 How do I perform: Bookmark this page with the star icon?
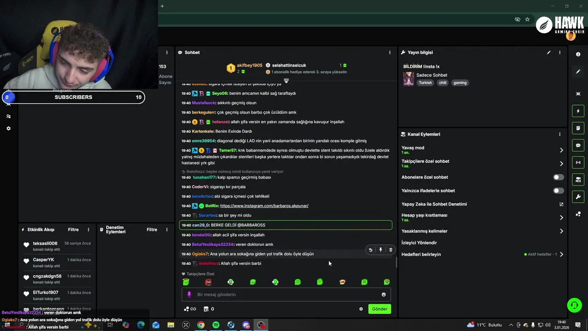pyautogui.click(x=527, y=19)
